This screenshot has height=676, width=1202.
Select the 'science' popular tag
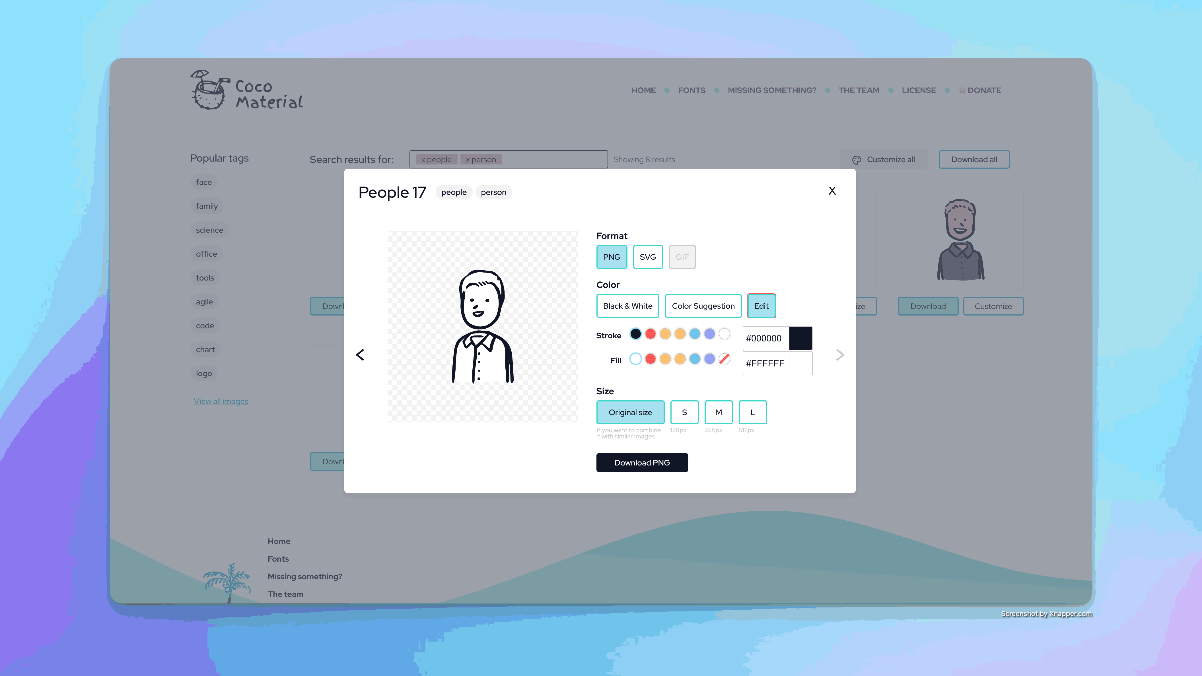click(x=209, y=230)
